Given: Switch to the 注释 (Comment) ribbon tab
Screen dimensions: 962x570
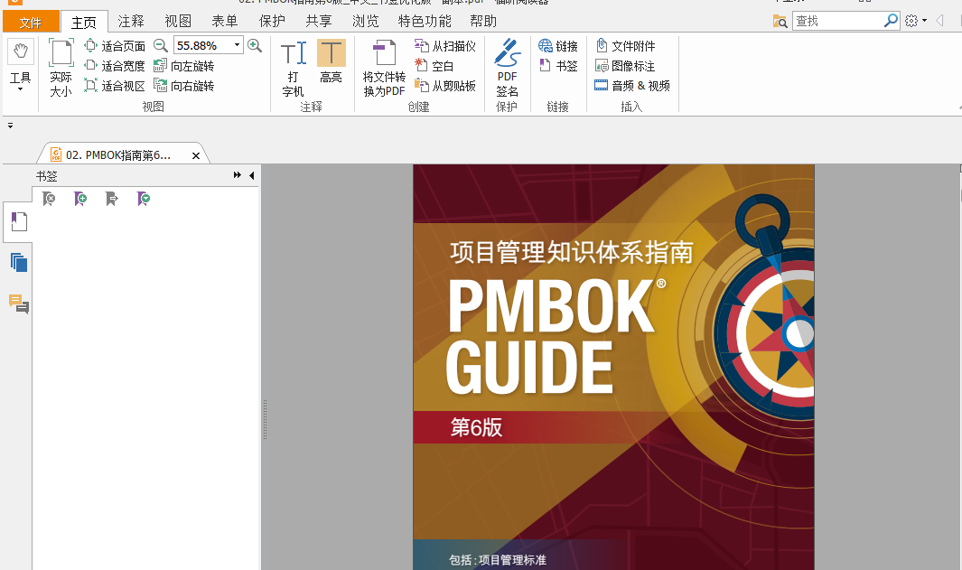Looking at the screenshot, I should 131,22.
